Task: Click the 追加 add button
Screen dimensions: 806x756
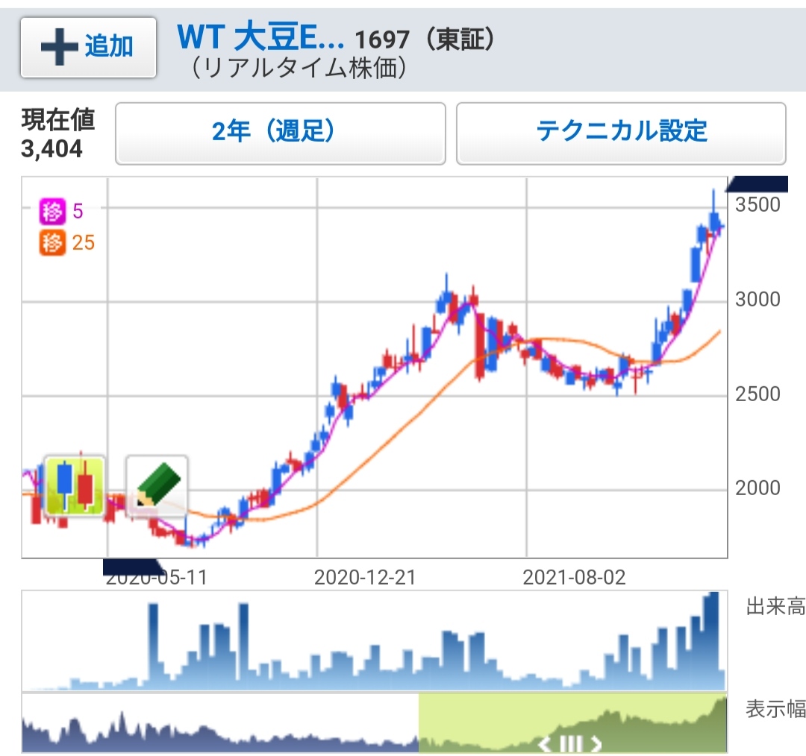Action: point(88,47)
